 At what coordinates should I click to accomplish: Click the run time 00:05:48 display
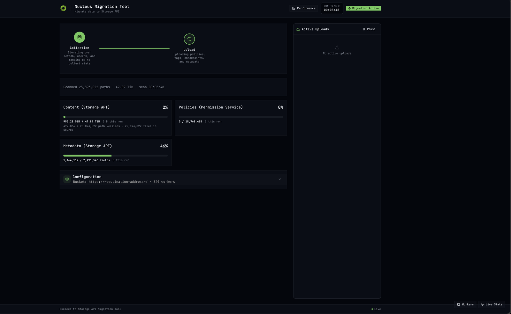tap(332, 10)
